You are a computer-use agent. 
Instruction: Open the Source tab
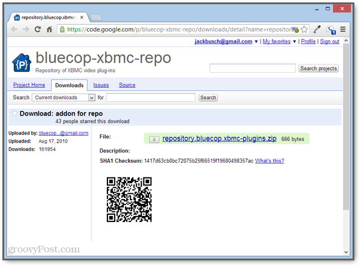(x=127, y=85)
